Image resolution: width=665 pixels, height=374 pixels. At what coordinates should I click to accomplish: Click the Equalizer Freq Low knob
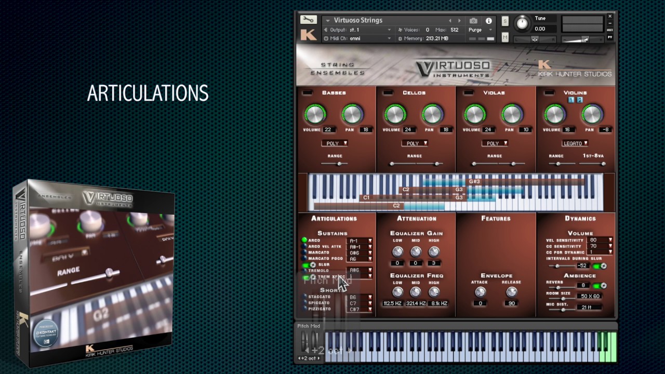(397, 292)
